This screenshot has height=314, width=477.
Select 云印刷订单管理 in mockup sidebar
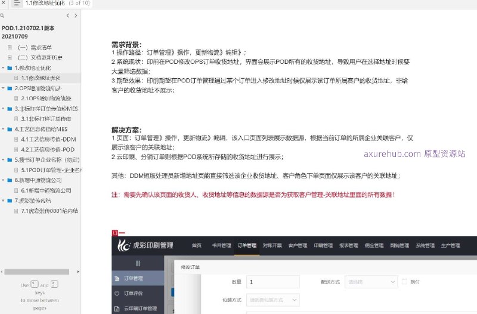(138, 309)
